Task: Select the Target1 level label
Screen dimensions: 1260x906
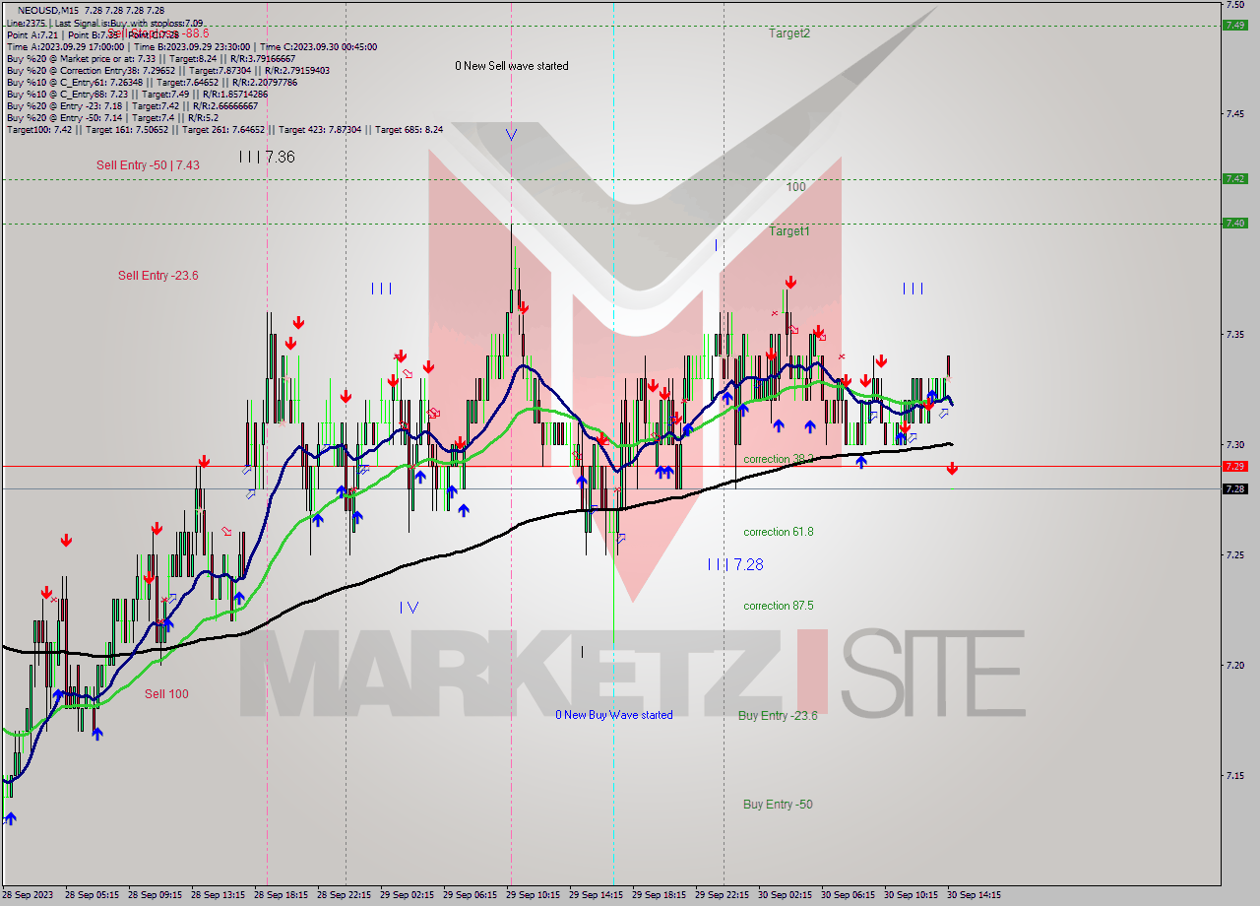Action: tap(789, 231)
